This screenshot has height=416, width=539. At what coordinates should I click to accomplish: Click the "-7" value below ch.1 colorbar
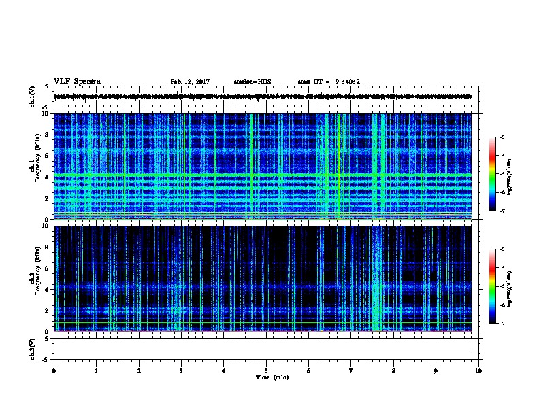[x=502, y=211]
